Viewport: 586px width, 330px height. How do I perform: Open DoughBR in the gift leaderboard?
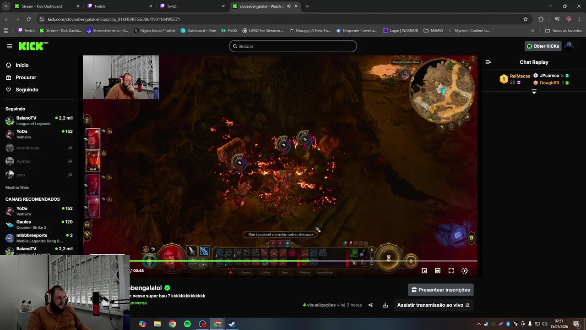point(551,83)
